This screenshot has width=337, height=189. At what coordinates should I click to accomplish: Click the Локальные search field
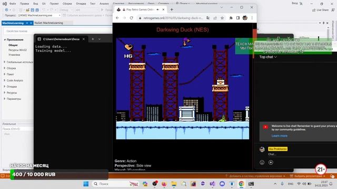click(x=17, y=129)
